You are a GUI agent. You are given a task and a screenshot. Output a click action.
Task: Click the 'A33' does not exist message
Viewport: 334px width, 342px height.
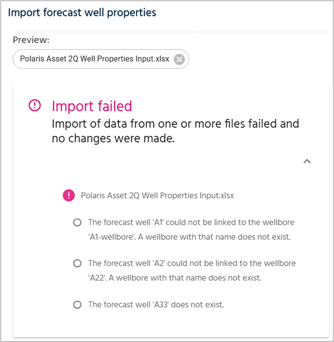(155, 304)
